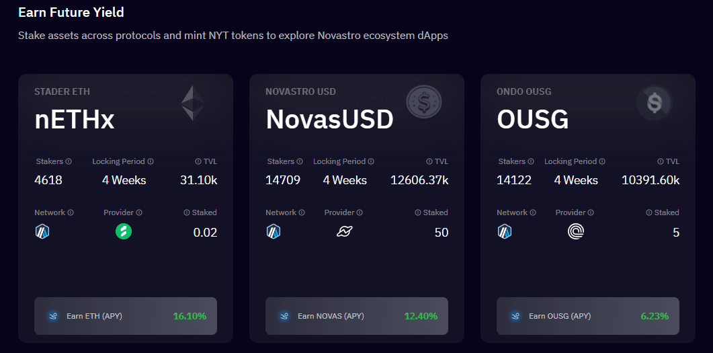Click Arbitrum network icon on nETHx card
The height and width of the screenshot is (353, 713).
(42, 232)
